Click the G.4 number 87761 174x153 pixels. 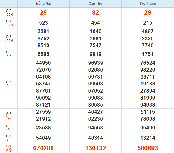[43, 91]
